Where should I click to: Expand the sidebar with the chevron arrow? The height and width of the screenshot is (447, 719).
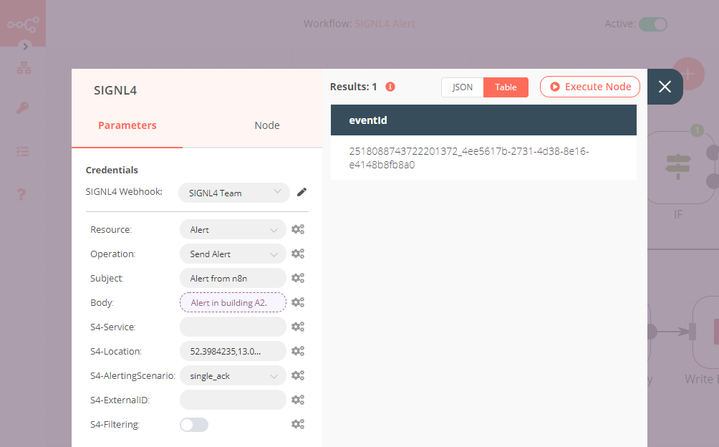click(x=26, y=47)
